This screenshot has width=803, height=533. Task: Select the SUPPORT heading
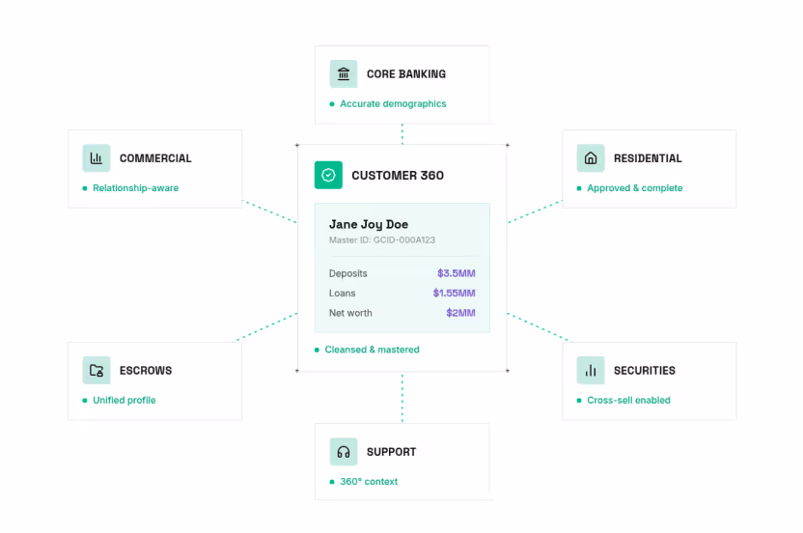pyautogui.click(x=391, y=452)
